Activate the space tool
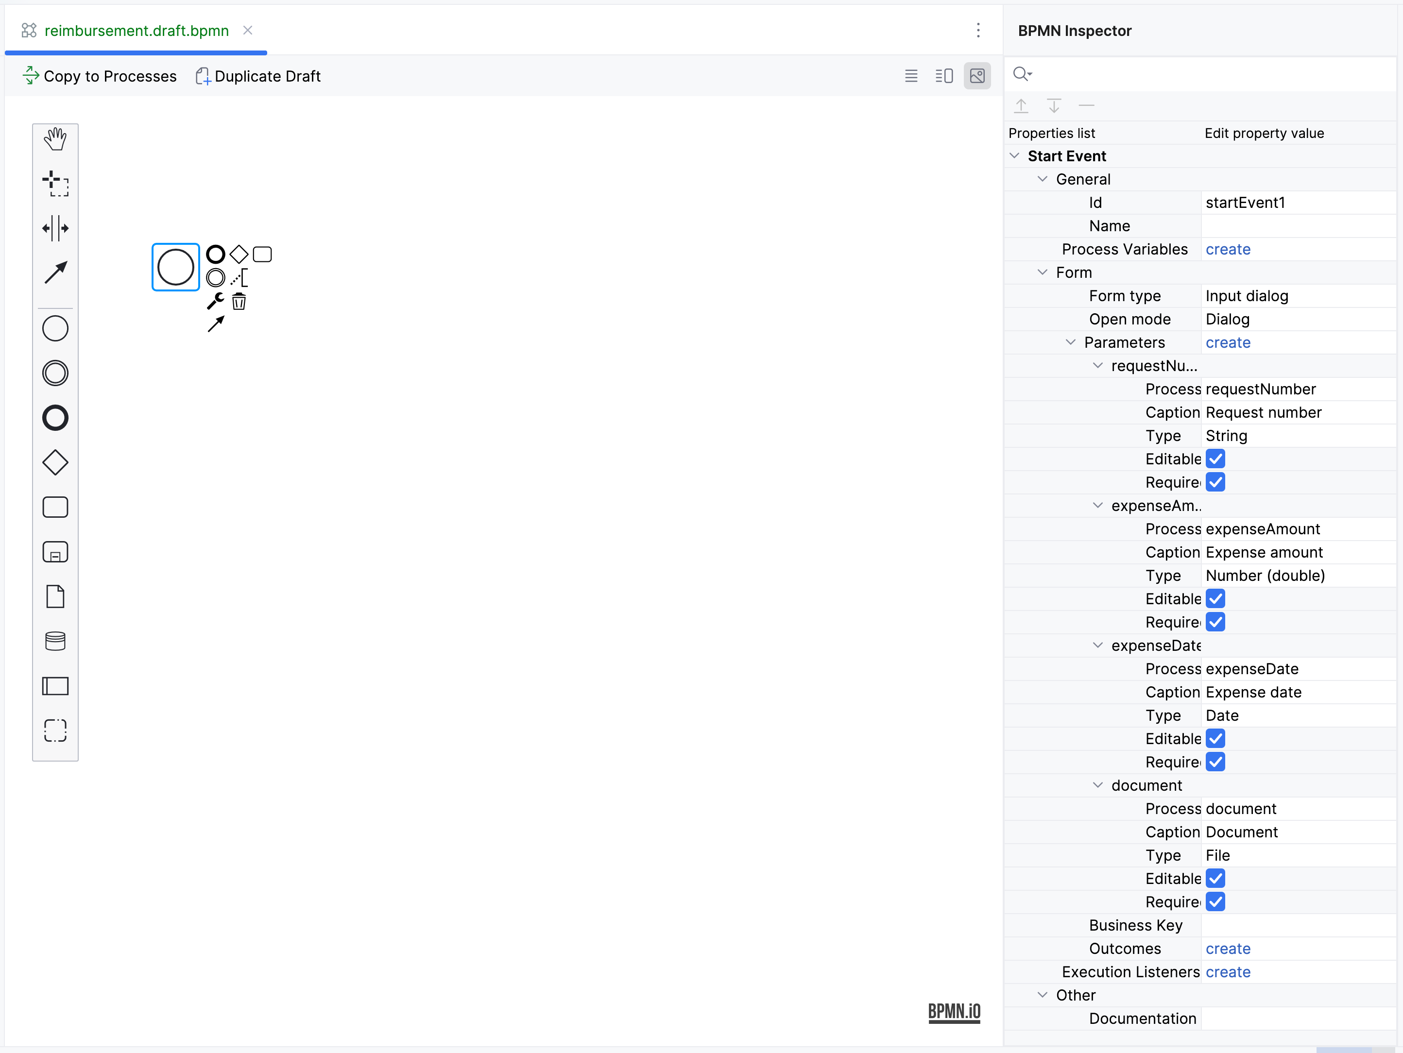The height and width of the screenshot is (1053, 1403). point(55,228)
